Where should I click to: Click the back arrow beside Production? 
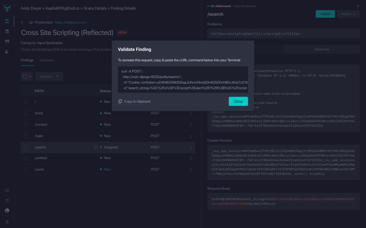(x=23, y=22)
